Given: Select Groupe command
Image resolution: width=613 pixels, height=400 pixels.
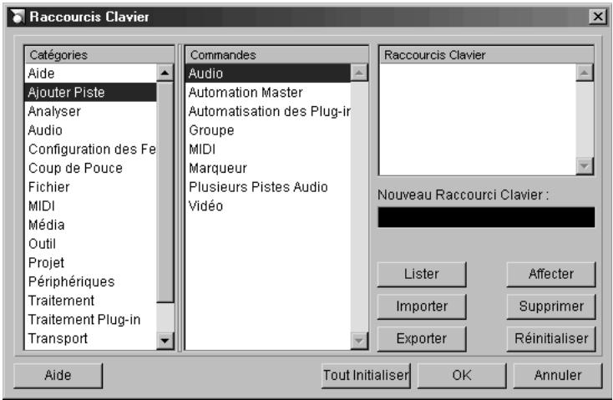Looking at the screenshot, I should (x=268, y=130).
